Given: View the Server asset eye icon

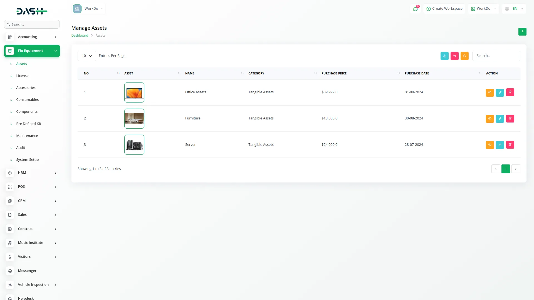Looking at the screenshot, I should (x=489, y=145).
